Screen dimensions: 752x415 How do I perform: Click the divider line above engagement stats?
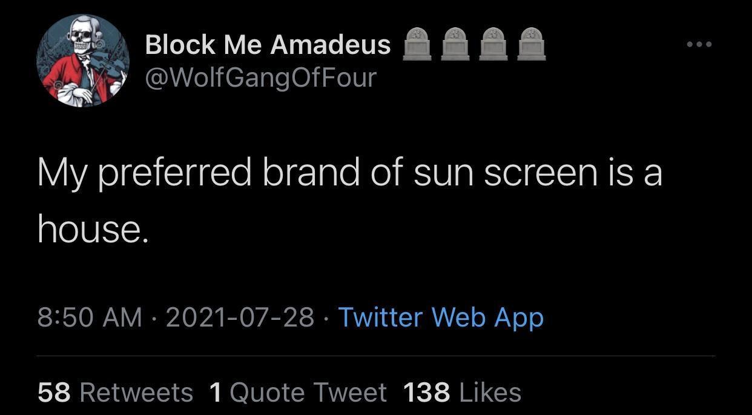coord(376,357)
